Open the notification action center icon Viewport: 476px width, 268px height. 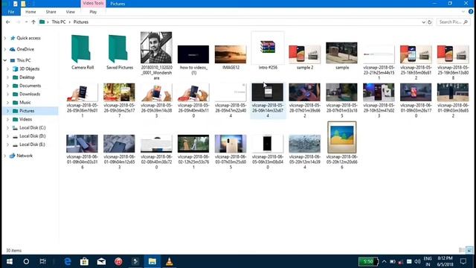click(463, 261)
